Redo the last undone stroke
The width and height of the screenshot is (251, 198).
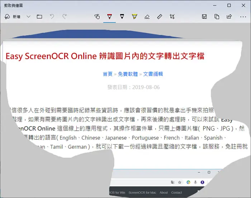click(x=64, y=16)
